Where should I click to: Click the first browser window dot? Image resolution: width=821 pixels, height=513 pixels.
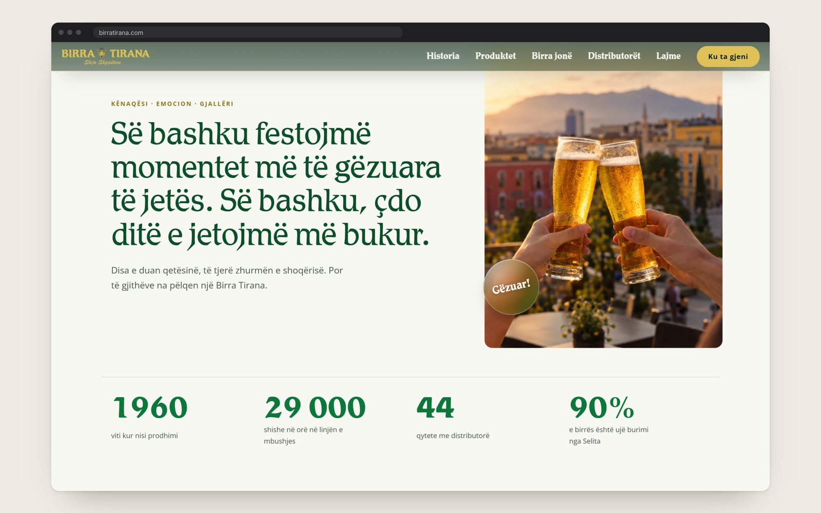click(61, 32)
